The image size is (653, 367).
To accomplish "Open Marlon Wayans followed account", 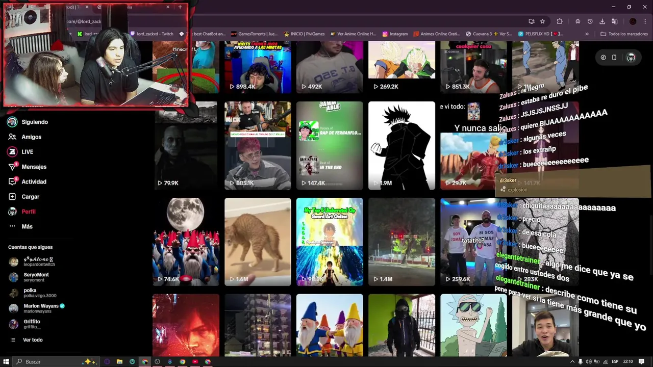I will pos(37,308).
